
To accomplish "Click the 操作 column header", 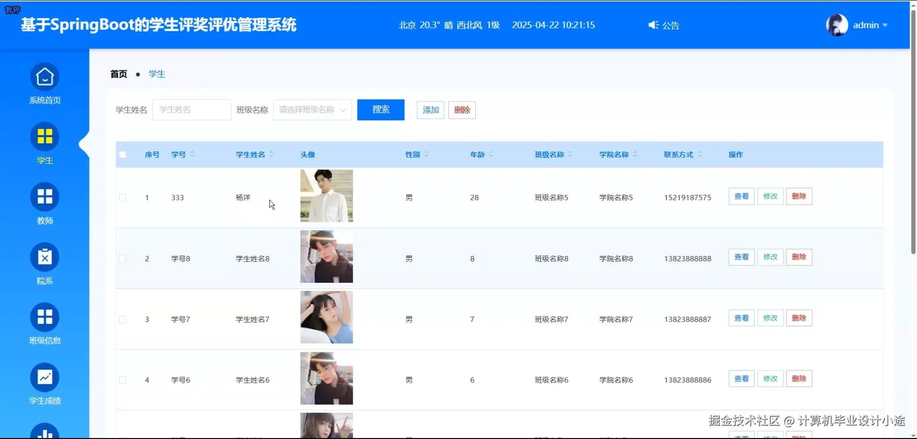I will coord(736,154).
